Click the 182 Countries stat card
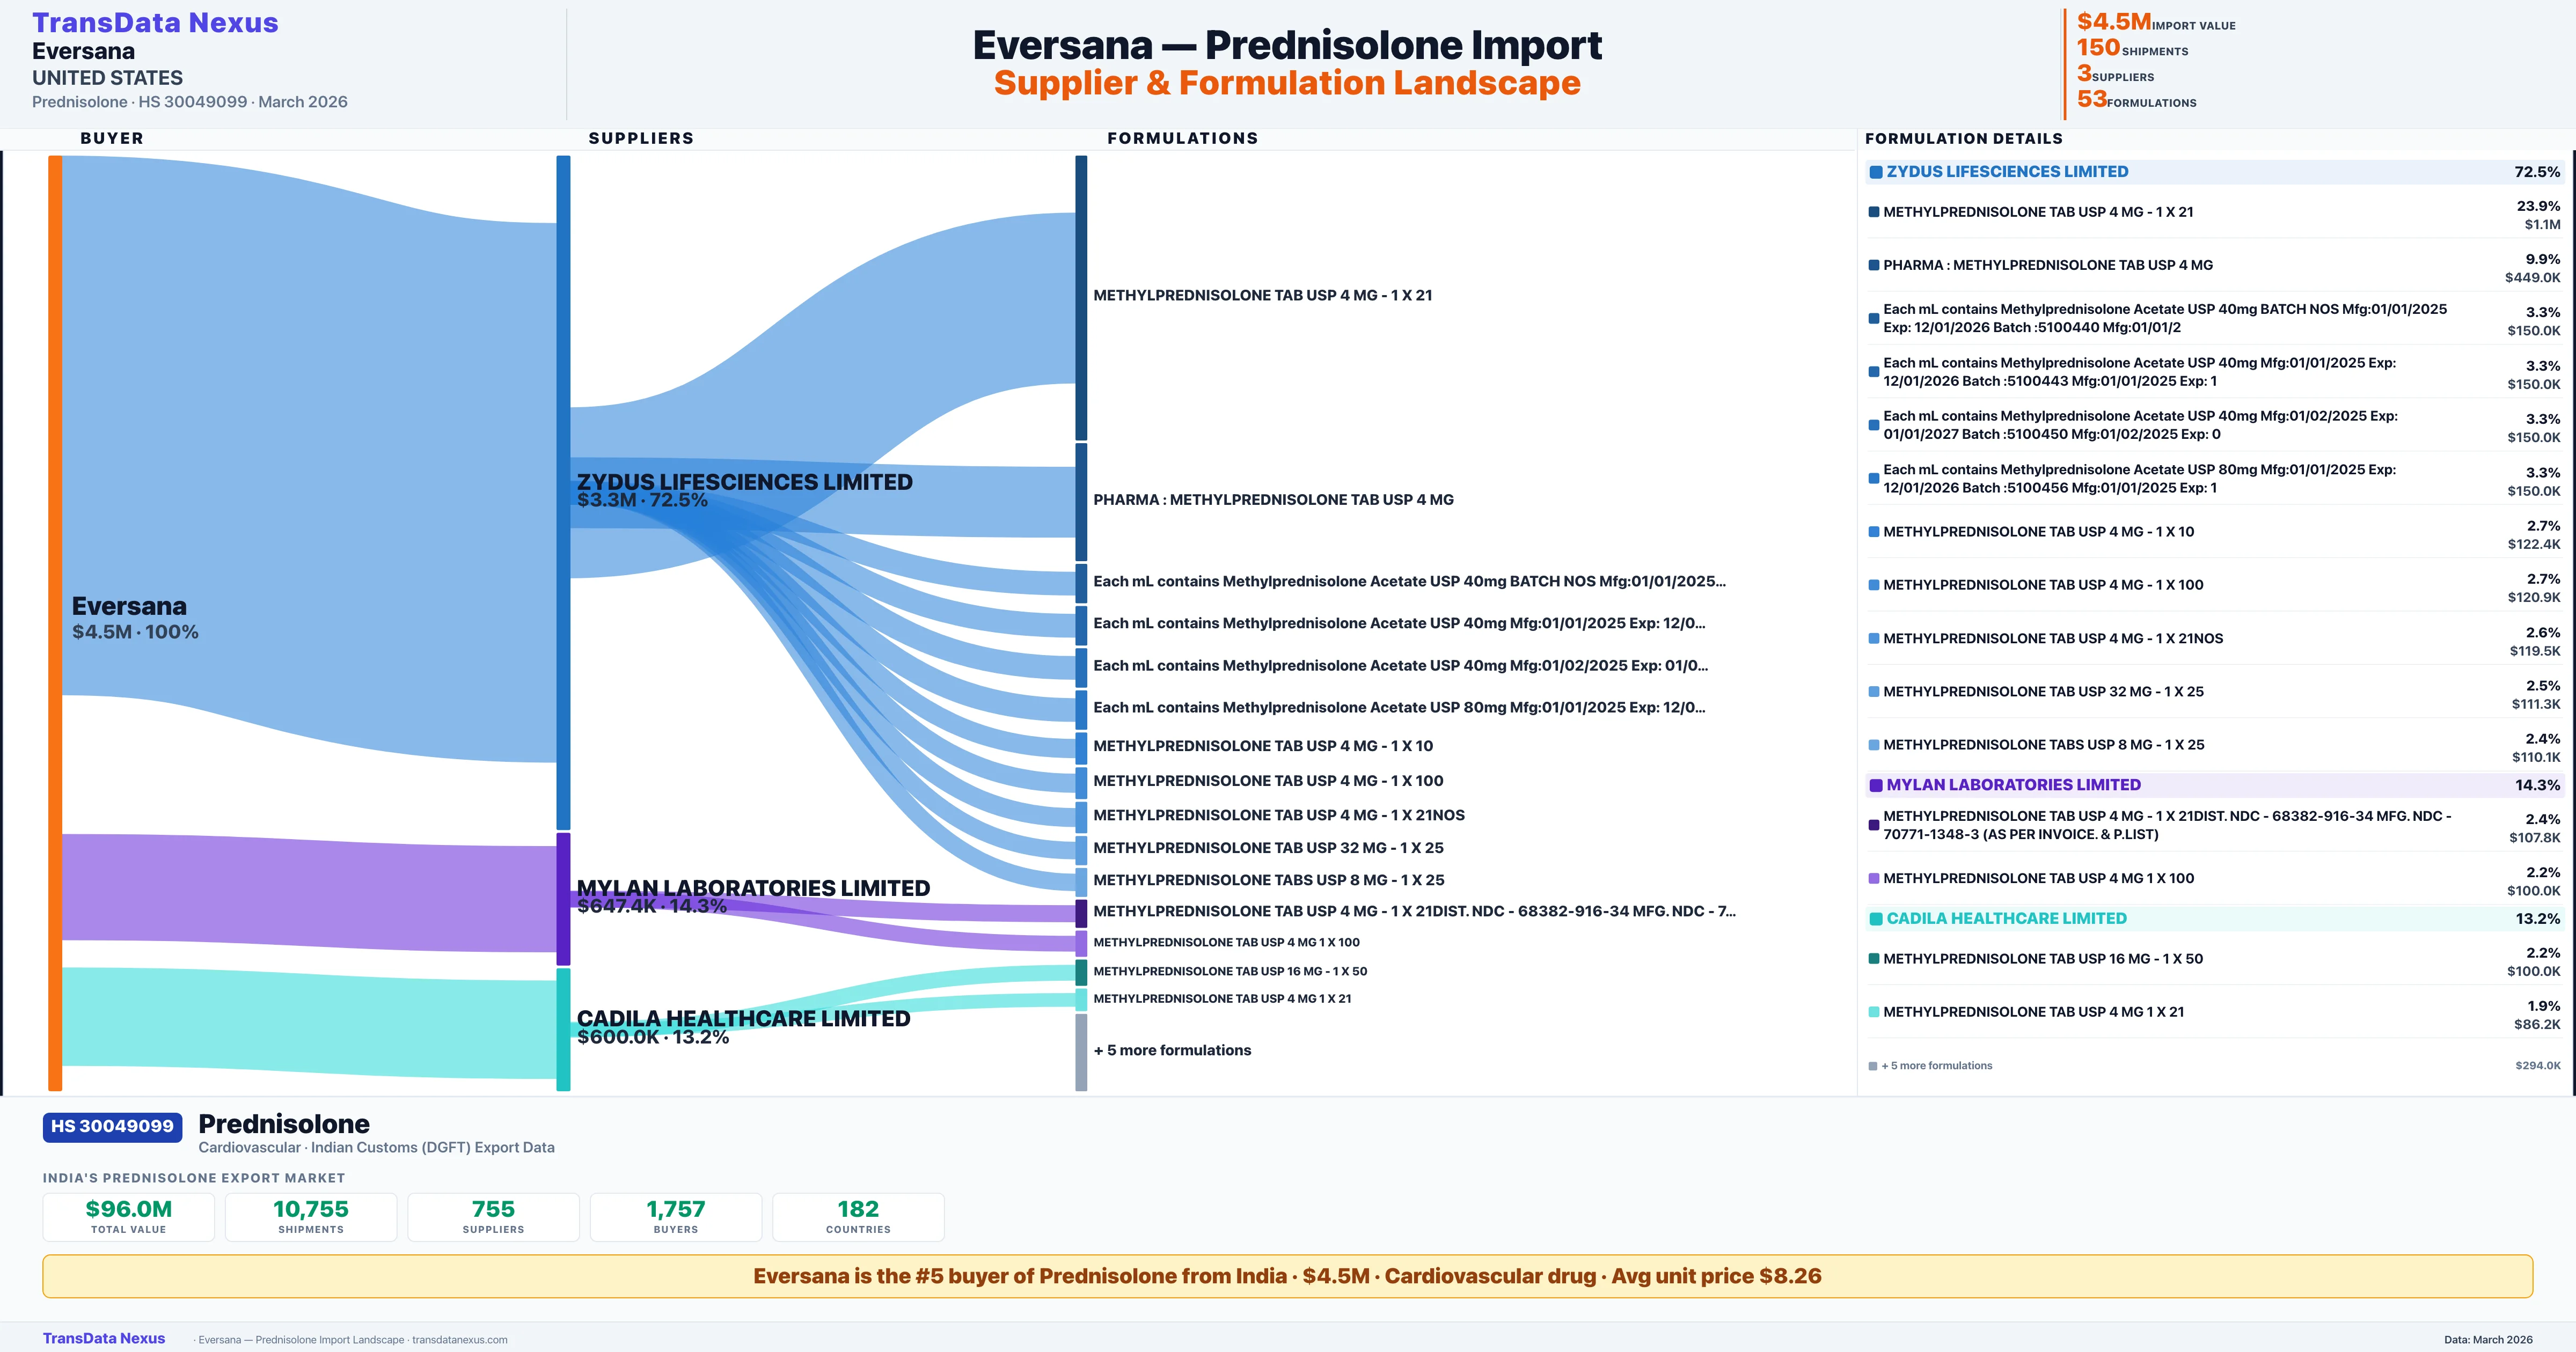The image size is (2576, 1352). (x=858, y=1216)
